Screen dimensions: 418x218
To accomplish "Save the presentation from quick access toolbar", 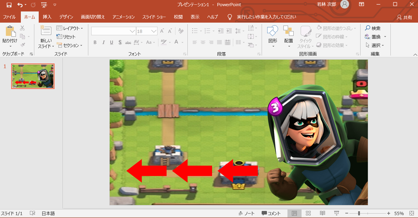I will point(9,5).
